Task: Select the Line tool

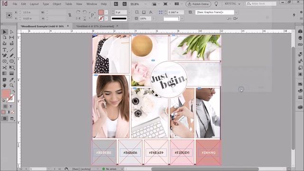Action: 11,49
